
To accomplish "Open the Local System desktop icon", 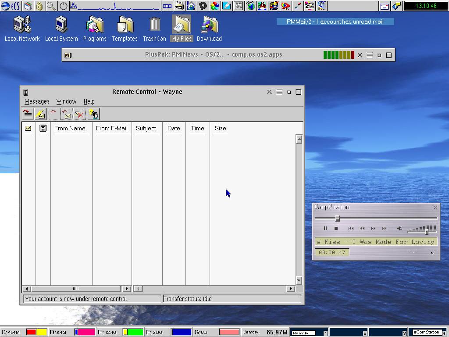I will [x=61, y=29].
